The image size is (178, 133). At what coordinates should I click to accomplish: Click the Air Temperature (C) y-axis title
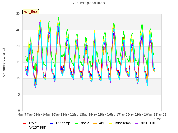coord(4,63)
